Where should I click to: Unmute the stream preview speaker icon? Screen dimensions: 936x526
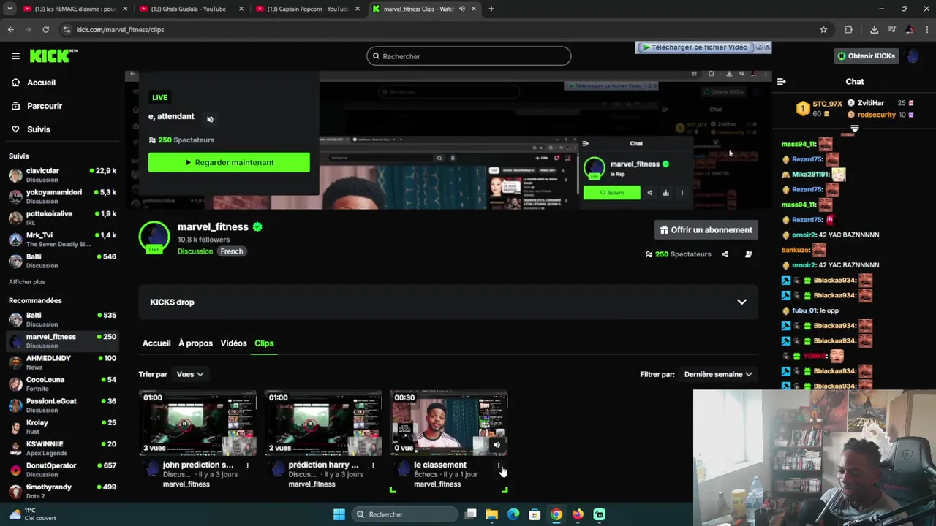pos(210,119)
